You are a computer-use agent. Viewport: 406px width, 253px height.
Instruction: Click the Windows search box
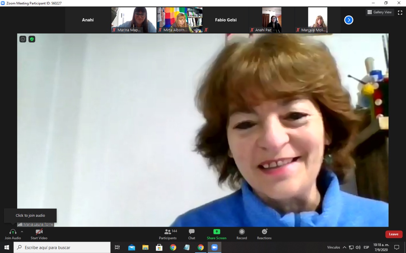pyautogui.click(x=62, y=247)
